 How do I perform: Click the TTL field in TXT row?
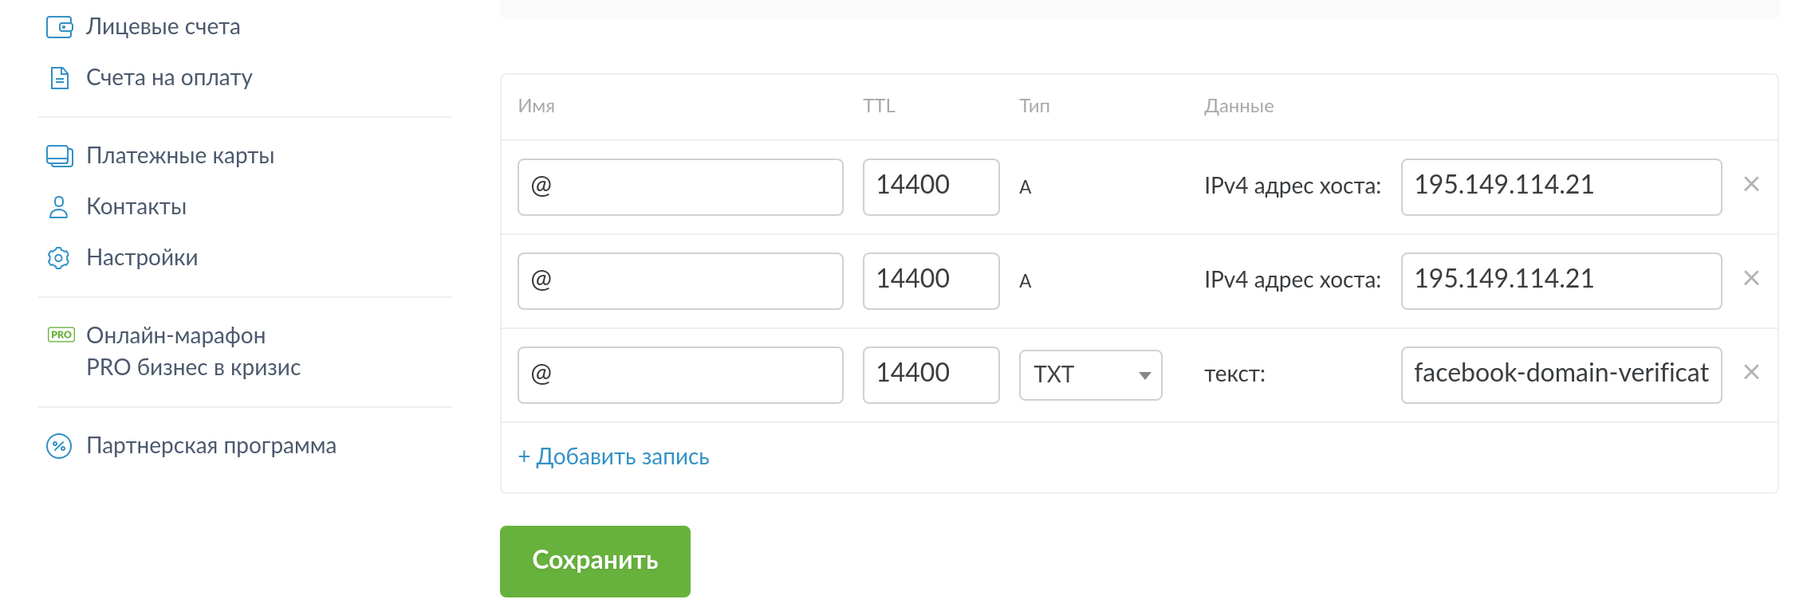[931, 375]
